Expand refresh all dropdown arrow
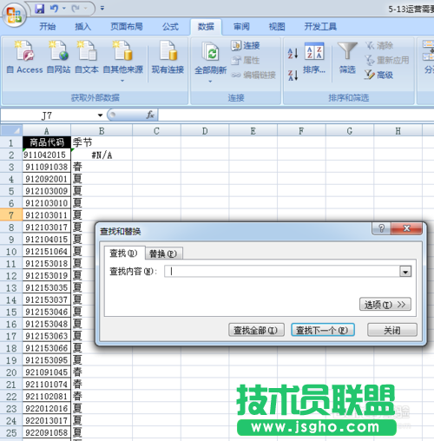Screen dimensions: 434x441 click(210, 82)
